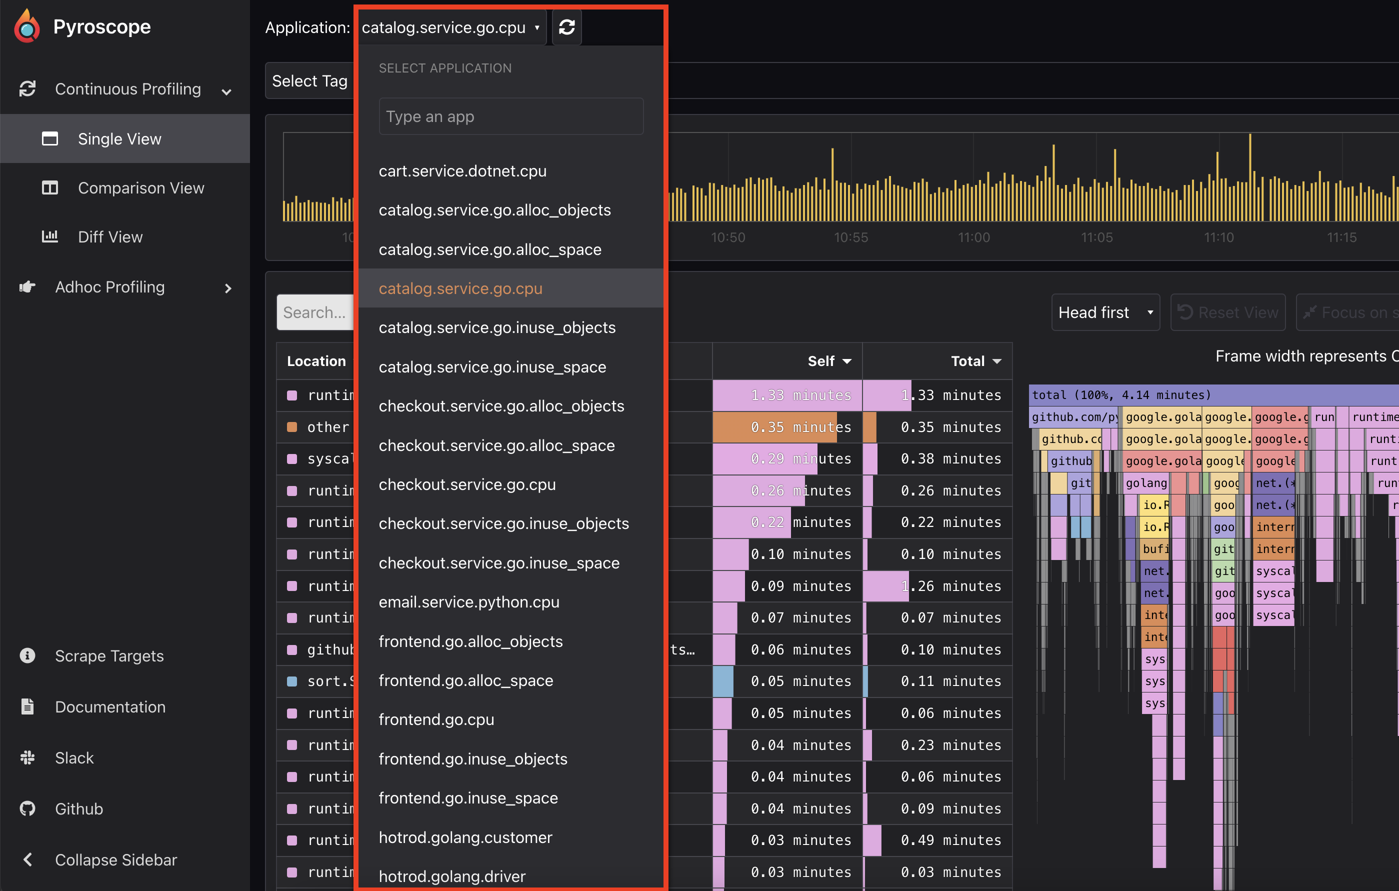Click the Pyroscope flame logo
The width and height of the screenshot is (1399, 891).
coord(25,25)
